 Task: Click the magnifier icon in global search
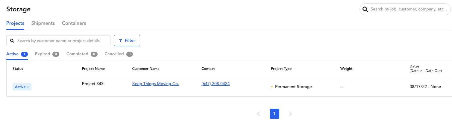(x=365, y=9)
